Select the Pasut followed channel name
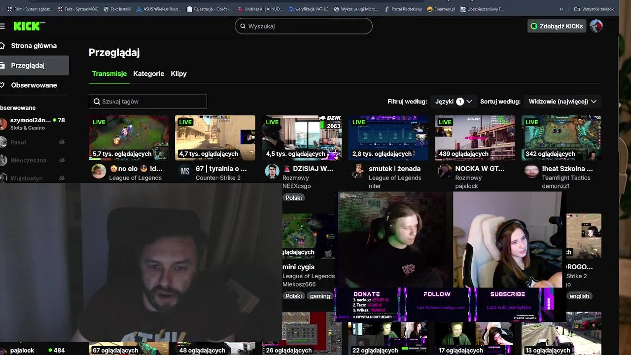 coord(18,142)
